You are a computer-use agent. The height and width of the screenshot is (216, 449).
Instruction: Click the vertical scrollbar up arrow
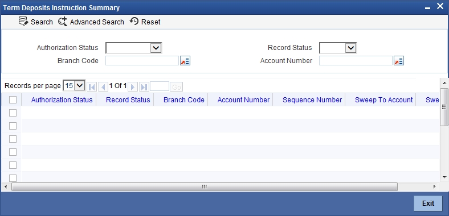click(x=444, y=83)
